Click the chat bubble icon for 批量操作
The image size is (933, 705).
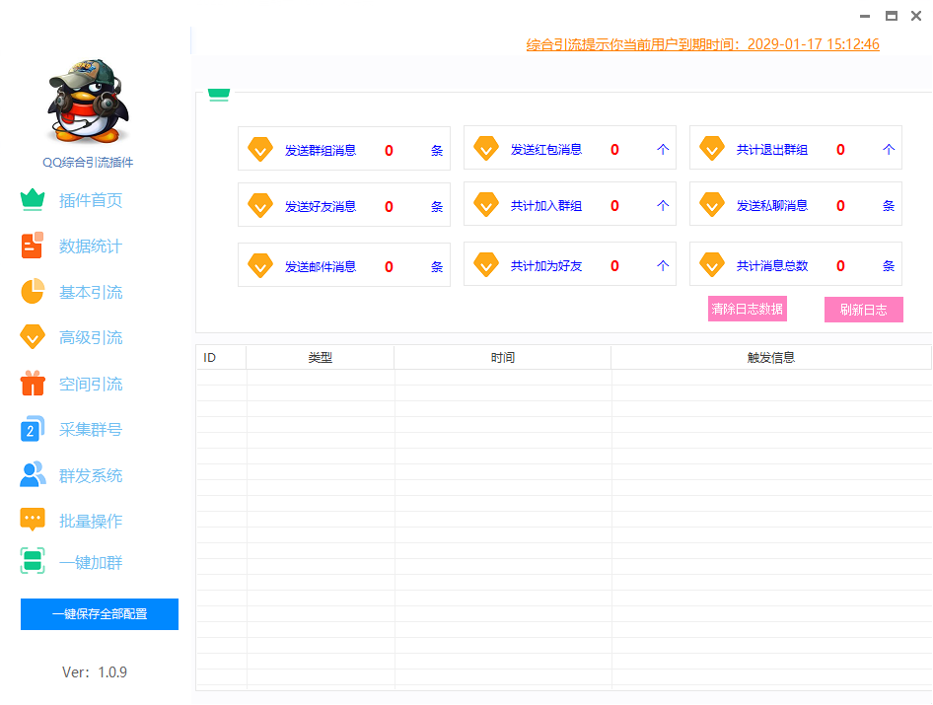(x=33, y=520)
